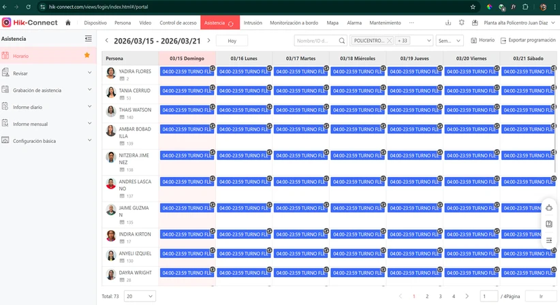This screenshot has width=560, height=305.
Task: Click the store icon beside Planta alta
Action: coord(475,22)
